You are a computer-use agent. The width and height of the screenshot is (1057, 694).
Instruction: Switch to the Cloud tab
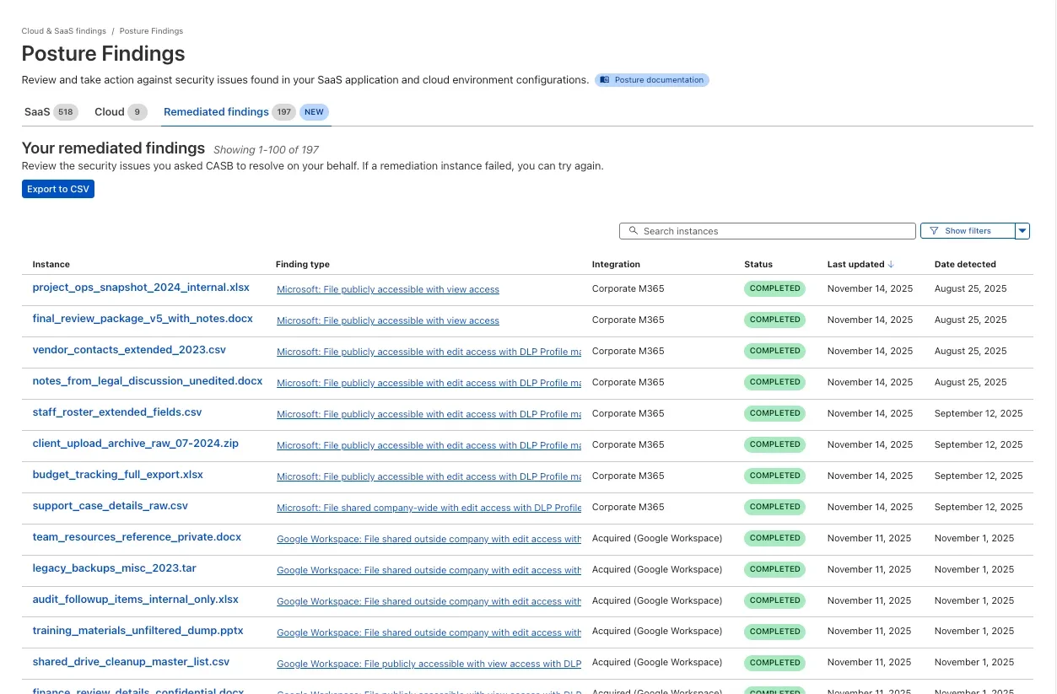(x=109, y=111)
